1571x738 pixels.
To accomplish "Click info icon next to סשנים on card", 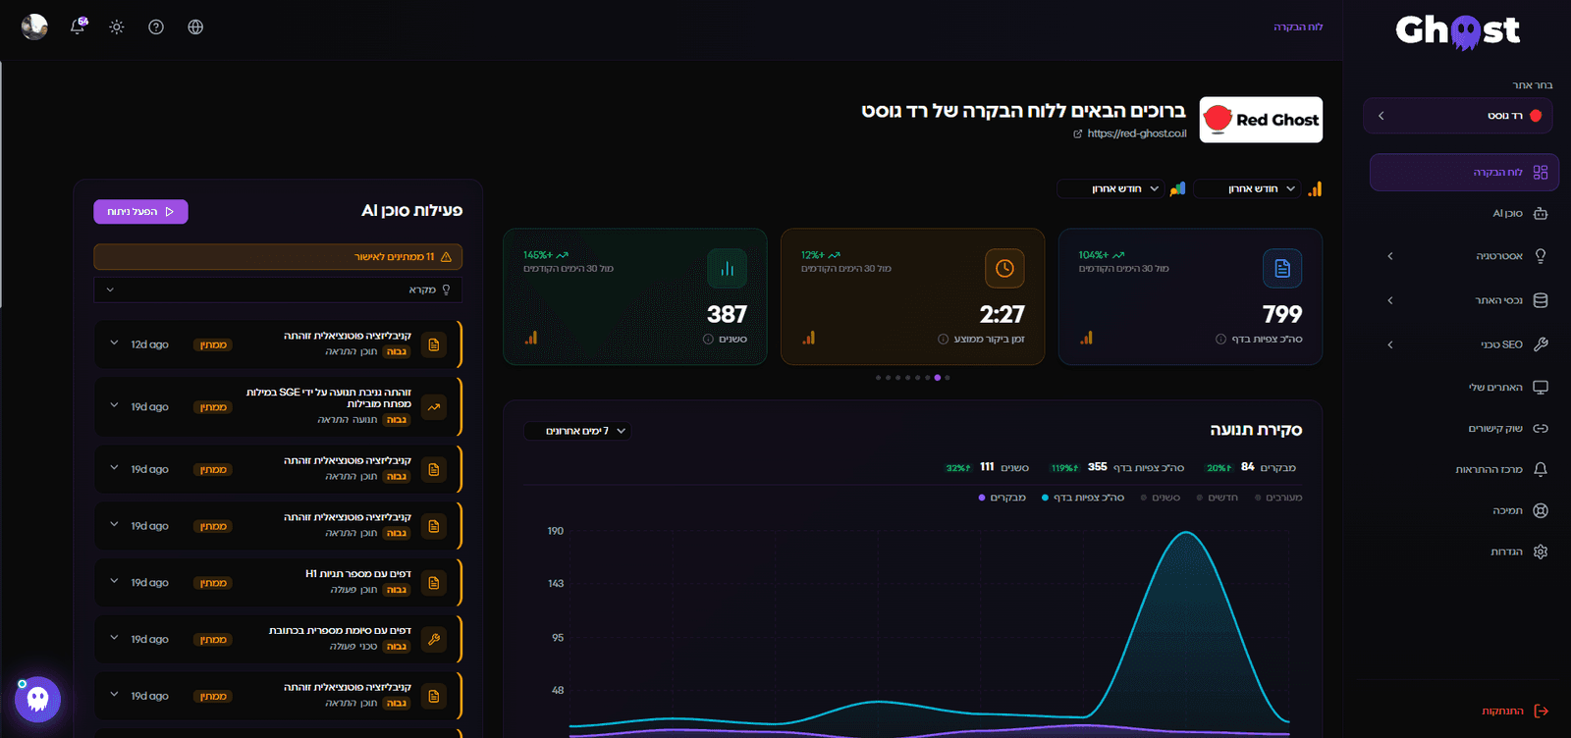I will pos(708,340).
